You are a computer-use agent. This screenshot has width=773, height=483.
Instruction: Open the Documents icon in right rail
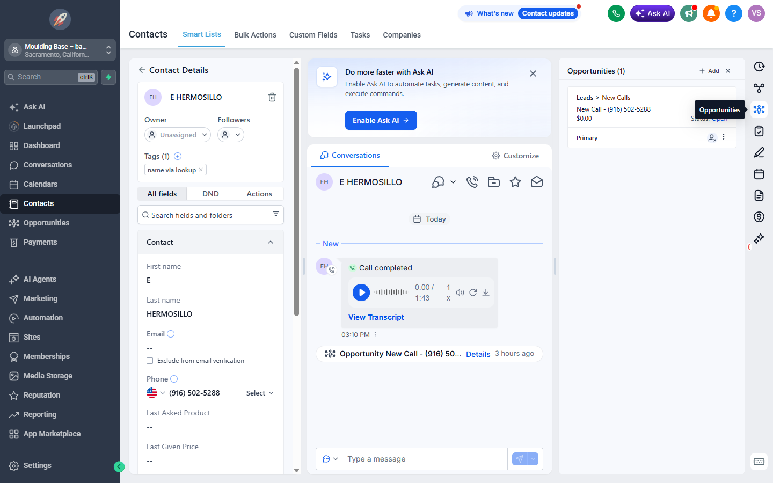[x=759, y=195]
